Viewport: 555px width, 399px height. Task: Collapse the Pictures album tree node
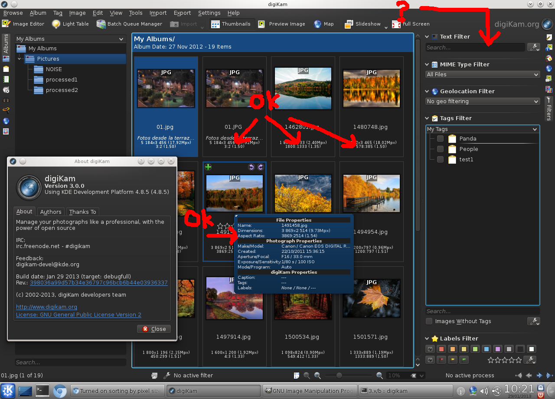(x=20, y=59)
